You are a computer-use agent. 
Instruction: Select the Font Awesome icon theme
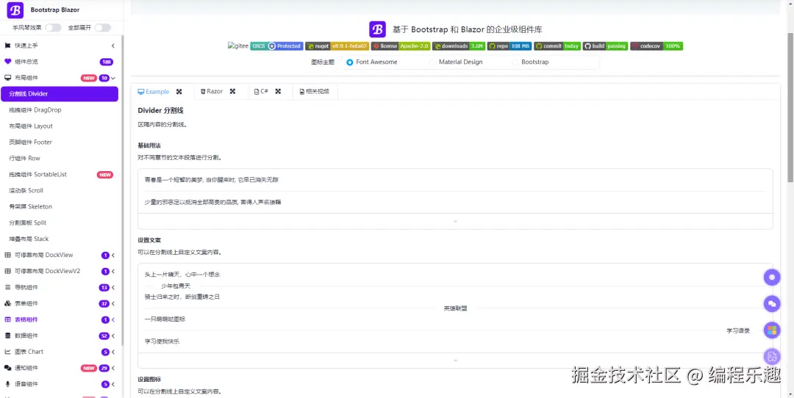click(372, 62)
